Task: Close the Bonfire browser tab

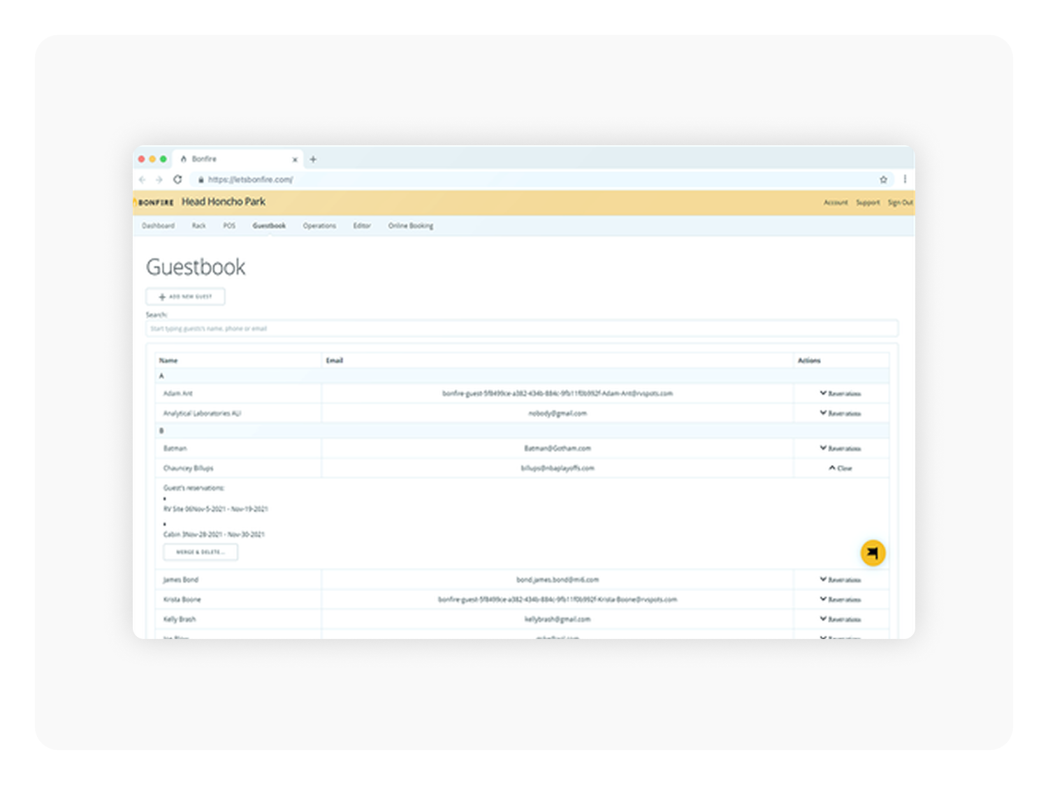Action: [295, 160]
